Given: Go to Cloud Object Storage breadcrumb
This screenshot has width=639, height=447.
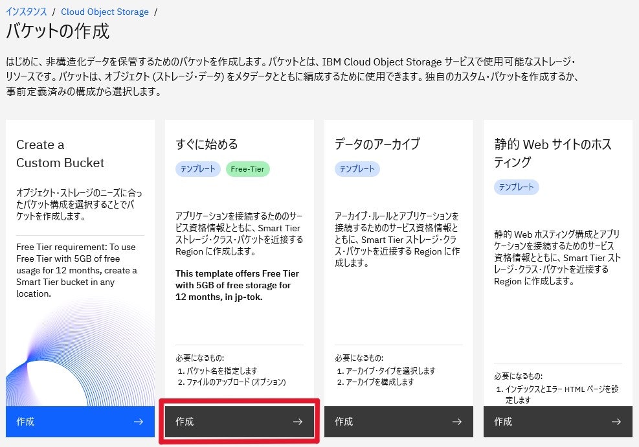Looking at the screenshot, I should [105, 12].
